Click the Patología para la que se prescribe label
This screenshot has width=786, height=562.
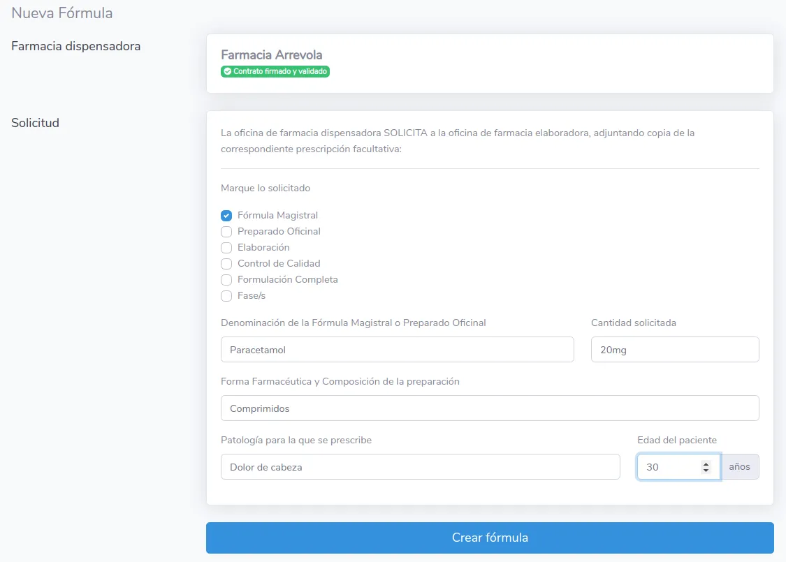click(x=296, y=441)
